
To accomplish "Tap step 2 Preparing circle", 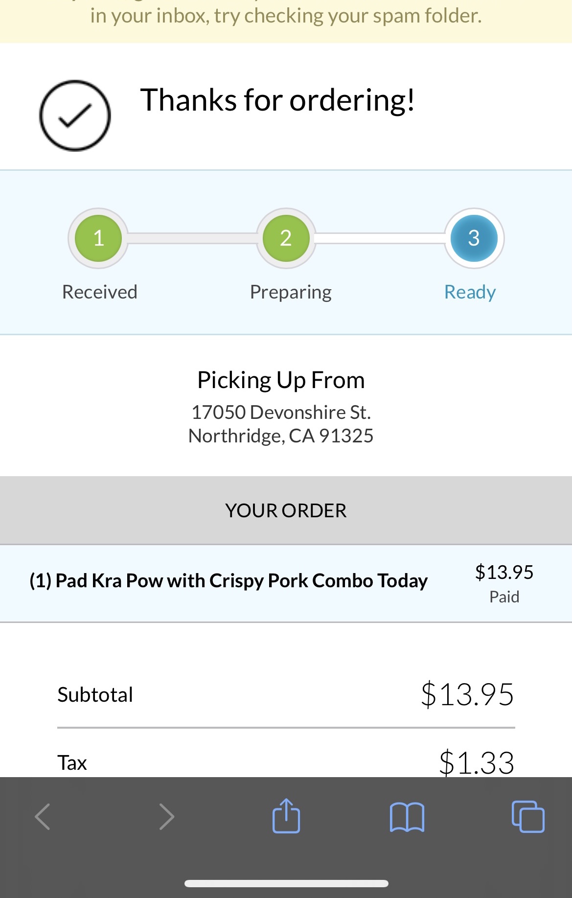I will click(x=286, y=238).
